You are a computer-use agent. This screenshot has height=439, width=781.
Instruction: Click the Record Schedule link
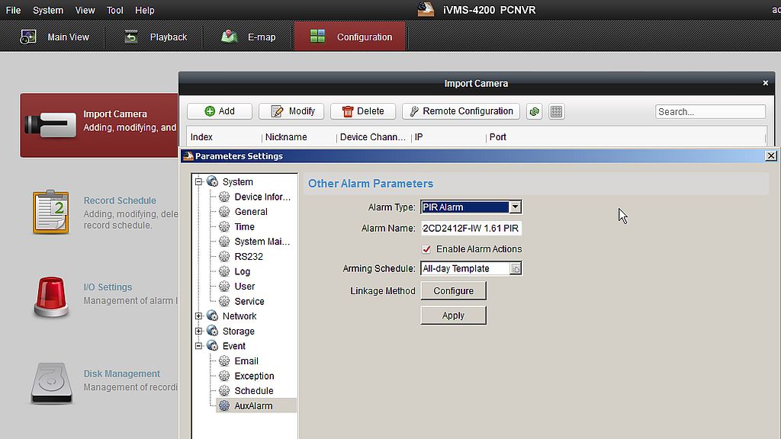120,200
